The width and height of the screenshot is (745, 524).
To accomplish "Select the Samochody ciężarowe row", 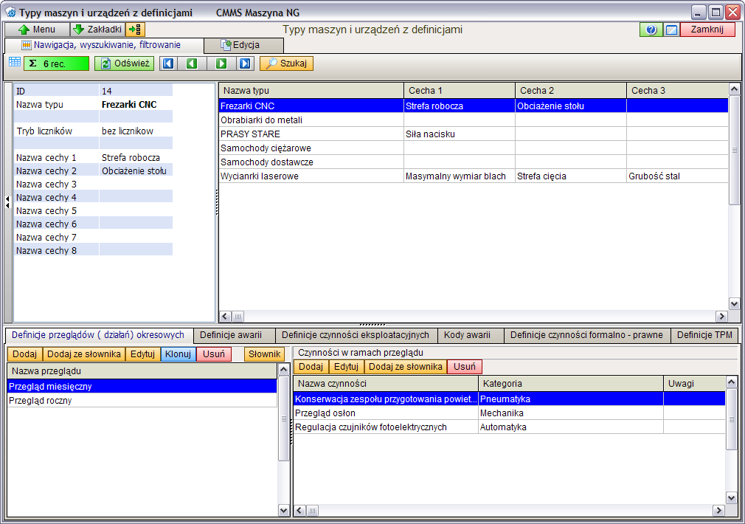I will pos(474,148).
